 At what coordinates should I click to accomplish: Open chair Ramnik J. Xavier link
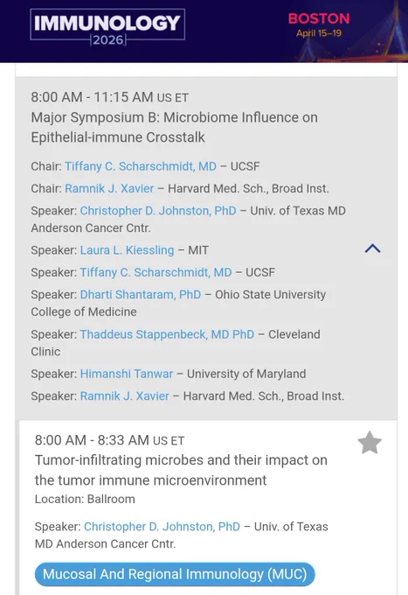(109, 188)
